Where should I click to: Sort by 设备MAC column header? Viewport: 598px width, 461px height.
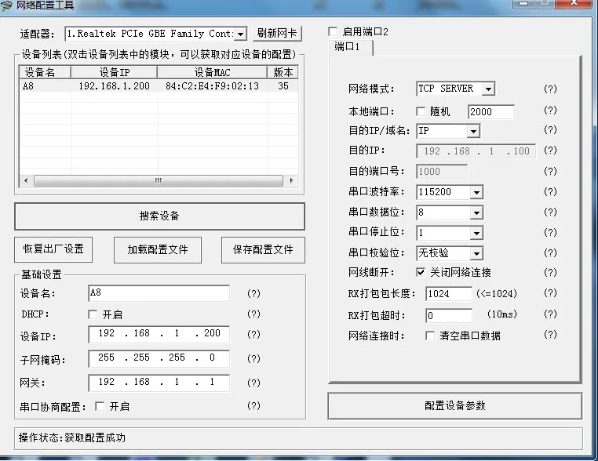(x=213, y=72)
